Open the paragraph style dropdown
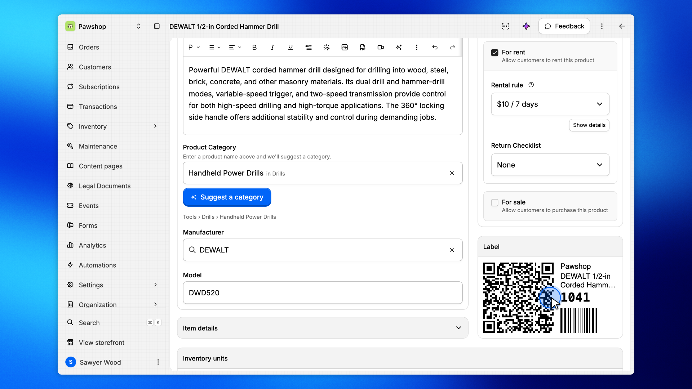This screenshot has width=692, height=389. pos(194,47)
